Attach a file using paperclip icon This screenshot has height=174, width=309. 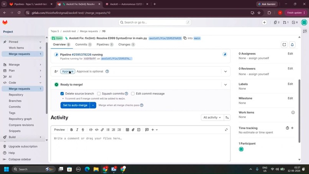point(133,130)
